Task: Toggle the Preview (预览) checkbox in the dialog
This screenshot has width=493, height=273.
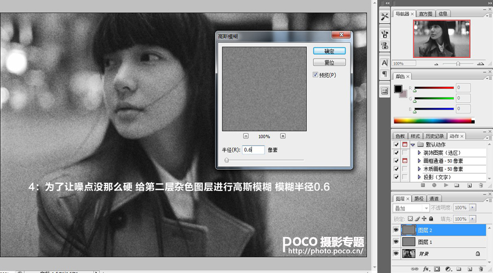Action: pyautogui.click(x=316, y=75)
